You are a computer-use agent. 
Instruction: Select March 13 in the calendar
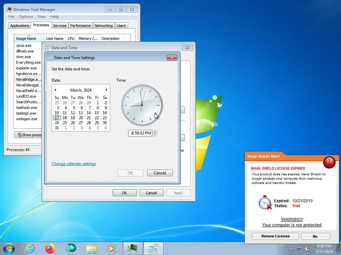(x=81, y=113)
